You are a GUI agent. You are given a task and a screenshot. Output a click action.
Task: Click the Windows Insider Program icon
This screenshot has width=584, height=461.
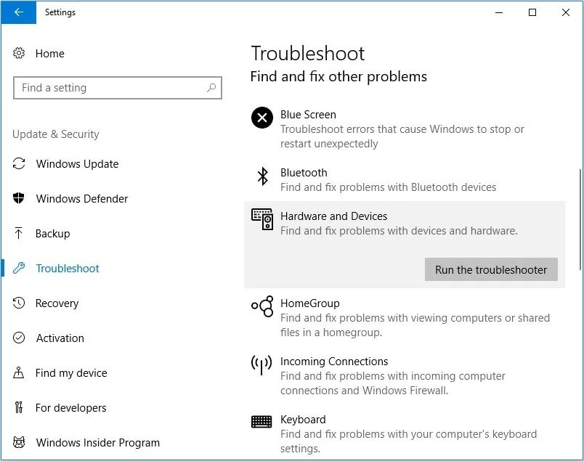[x=20, y=443]
